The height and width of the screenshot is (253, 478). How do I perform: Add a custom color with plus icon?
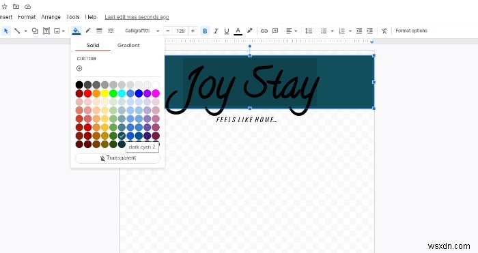(79, 68)
